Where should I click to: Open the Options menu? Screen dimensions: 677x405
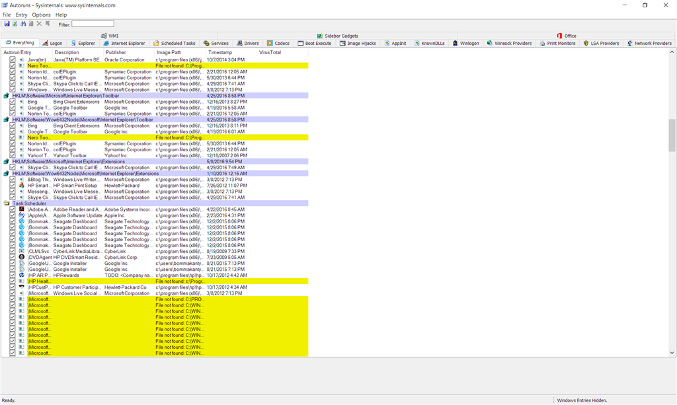[41, 15]
